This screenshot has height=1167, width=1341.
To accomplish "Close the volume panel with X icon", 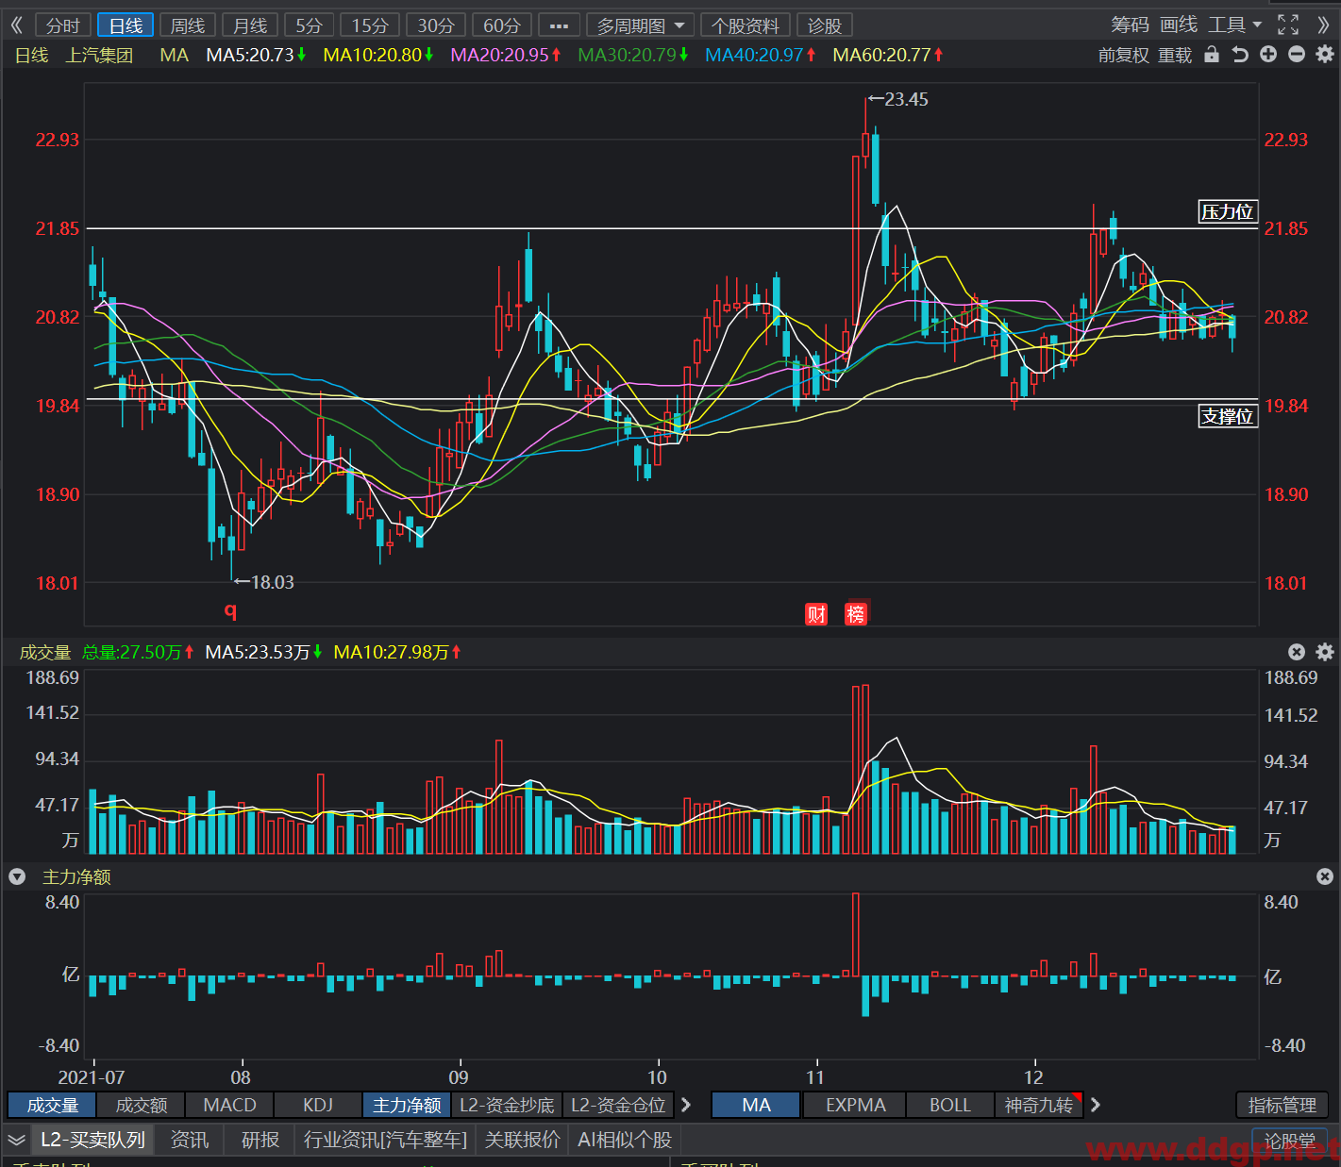I will click(x=1297, y=652).
